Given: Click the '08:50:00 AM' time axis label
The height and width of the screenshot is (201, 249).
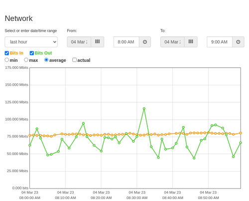Looking at the screenshot, I should [x=208, y=198].
